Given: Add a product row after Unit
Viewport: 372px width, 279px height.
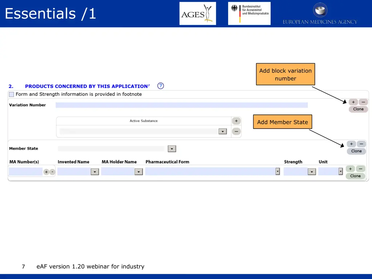Looking at the screenshot, I should click(x=350, y=169).
